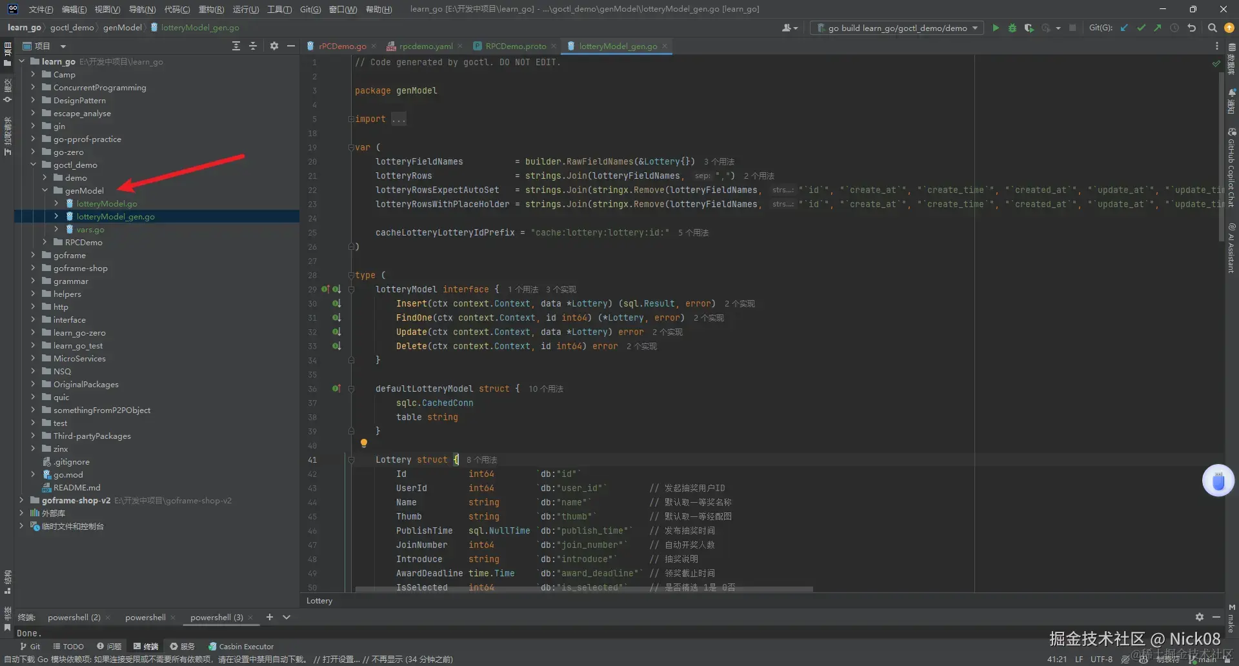Open the Casbin Executor panel
1239x666 pixels.
pyautogui.click(x=241, y=646)
